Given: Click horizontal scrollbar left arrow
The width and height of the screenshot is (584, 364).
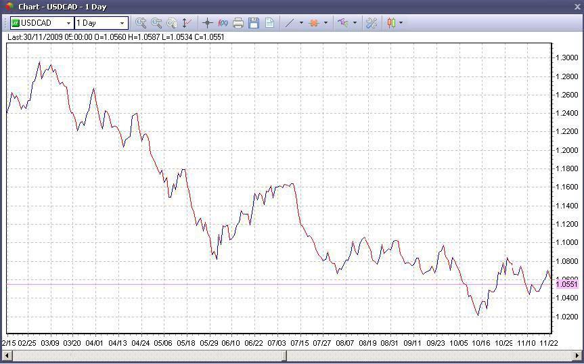Looking at the screenshot, I should 6,355.
